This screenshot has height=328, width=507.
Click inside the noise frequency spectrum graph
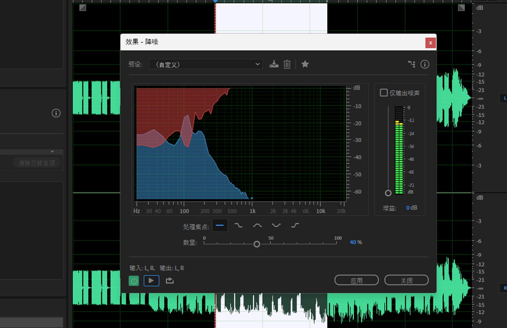pyautogui.click(x=241, y=143)
